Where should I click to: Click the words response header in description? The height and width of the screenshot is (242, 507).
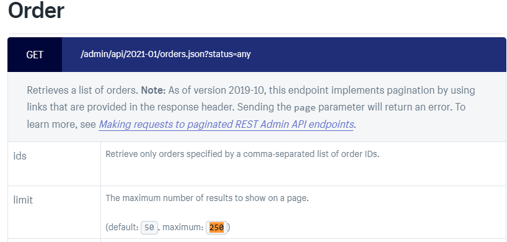click(188, 107)
